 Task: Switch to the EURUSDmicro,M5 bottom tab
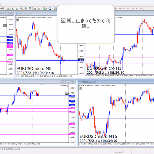coord(13,149)
